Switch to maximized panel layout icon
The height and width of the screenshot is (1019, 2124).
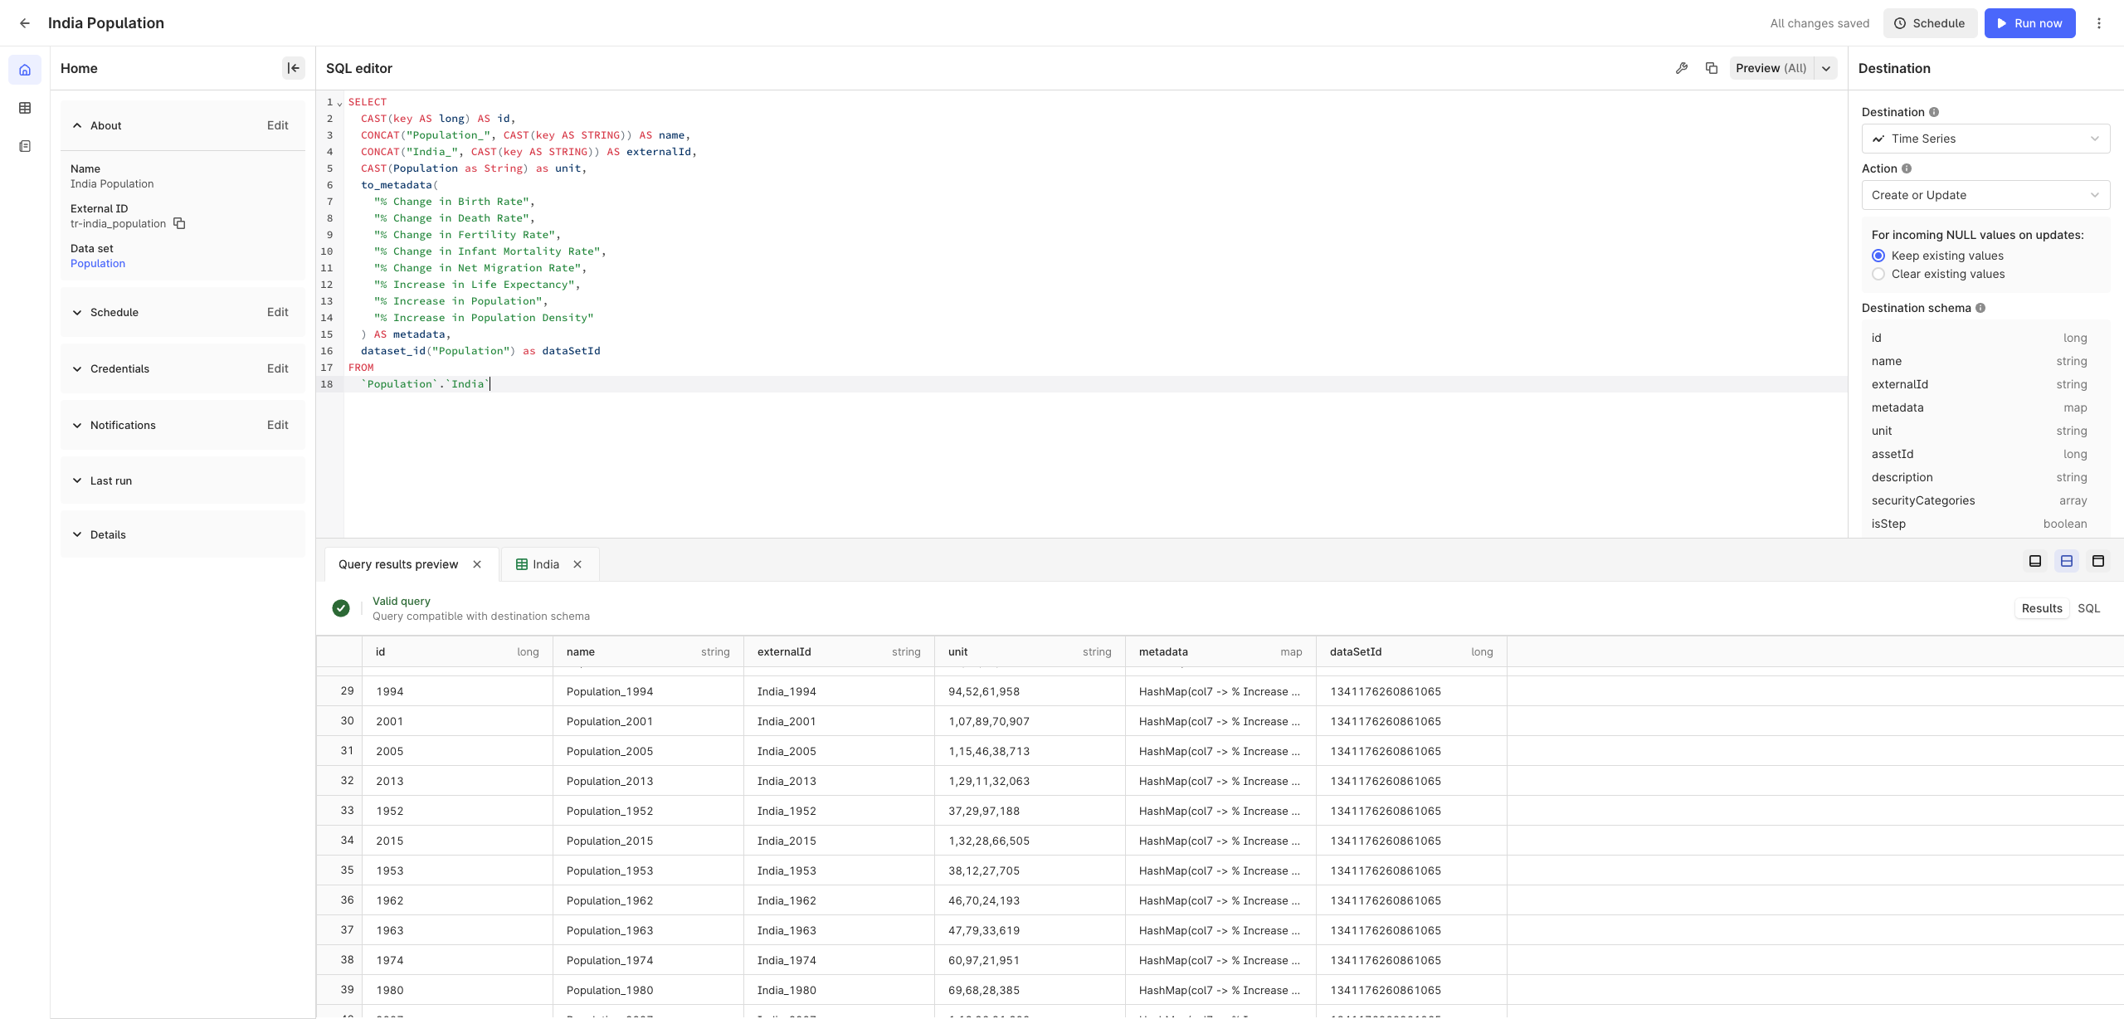coord(2098,561)
